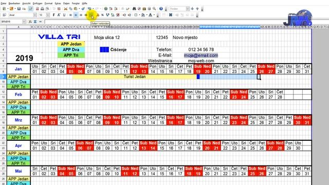329x185 pixels.
Task: Click Find Previous up arrow icon
Action: [x=197, y=9]
